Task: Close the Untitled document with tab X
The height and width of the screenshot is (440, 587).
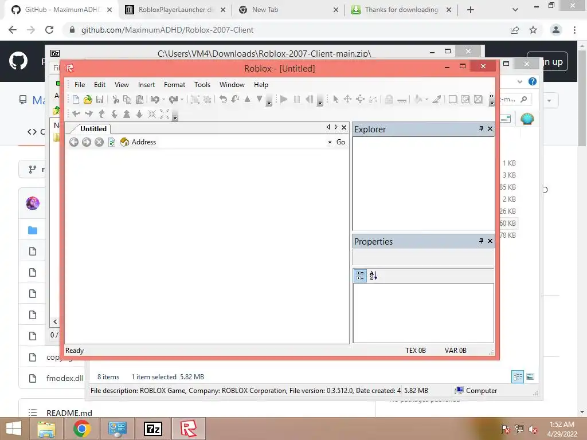Action: [344, 128]
